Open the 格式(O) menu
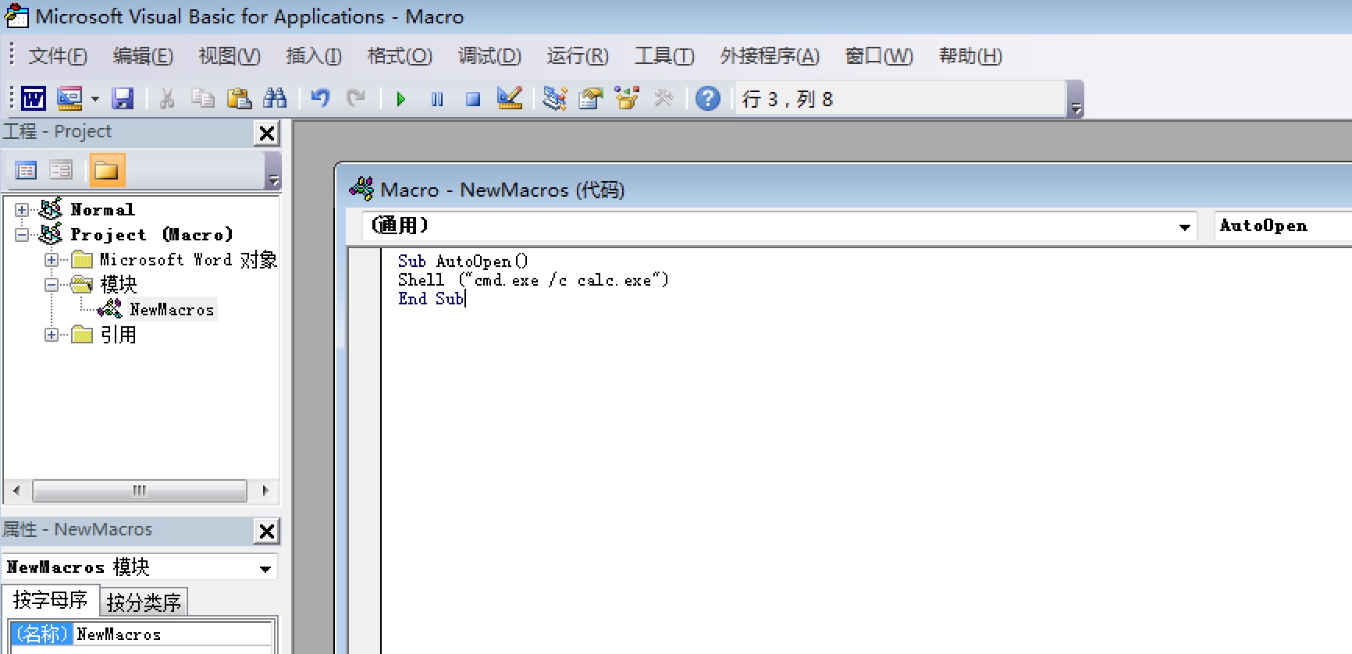Viewport: 1352px width, 654px height. [400, 56]
